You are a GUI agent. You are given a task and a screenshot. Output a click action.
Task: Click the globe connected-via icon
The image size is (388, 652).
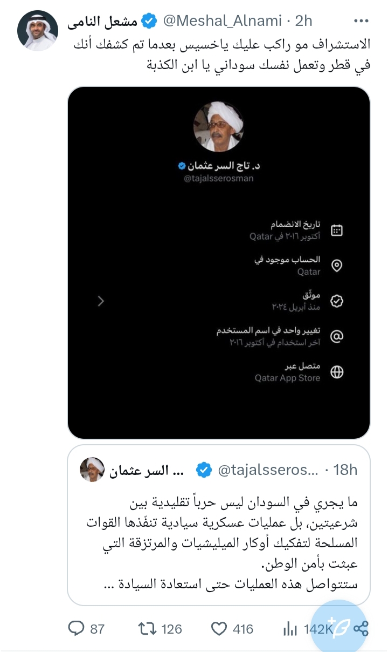[x=337, y=372]
